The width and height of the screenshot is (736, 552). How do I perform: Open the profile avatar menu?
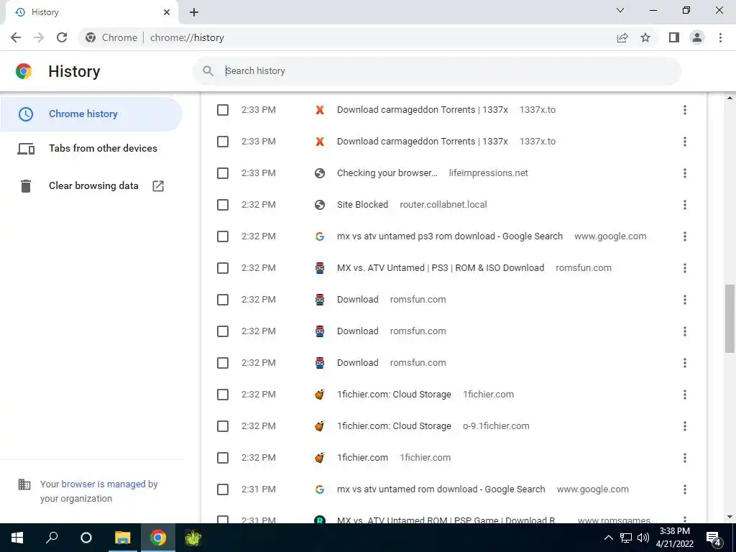point(697,37)
